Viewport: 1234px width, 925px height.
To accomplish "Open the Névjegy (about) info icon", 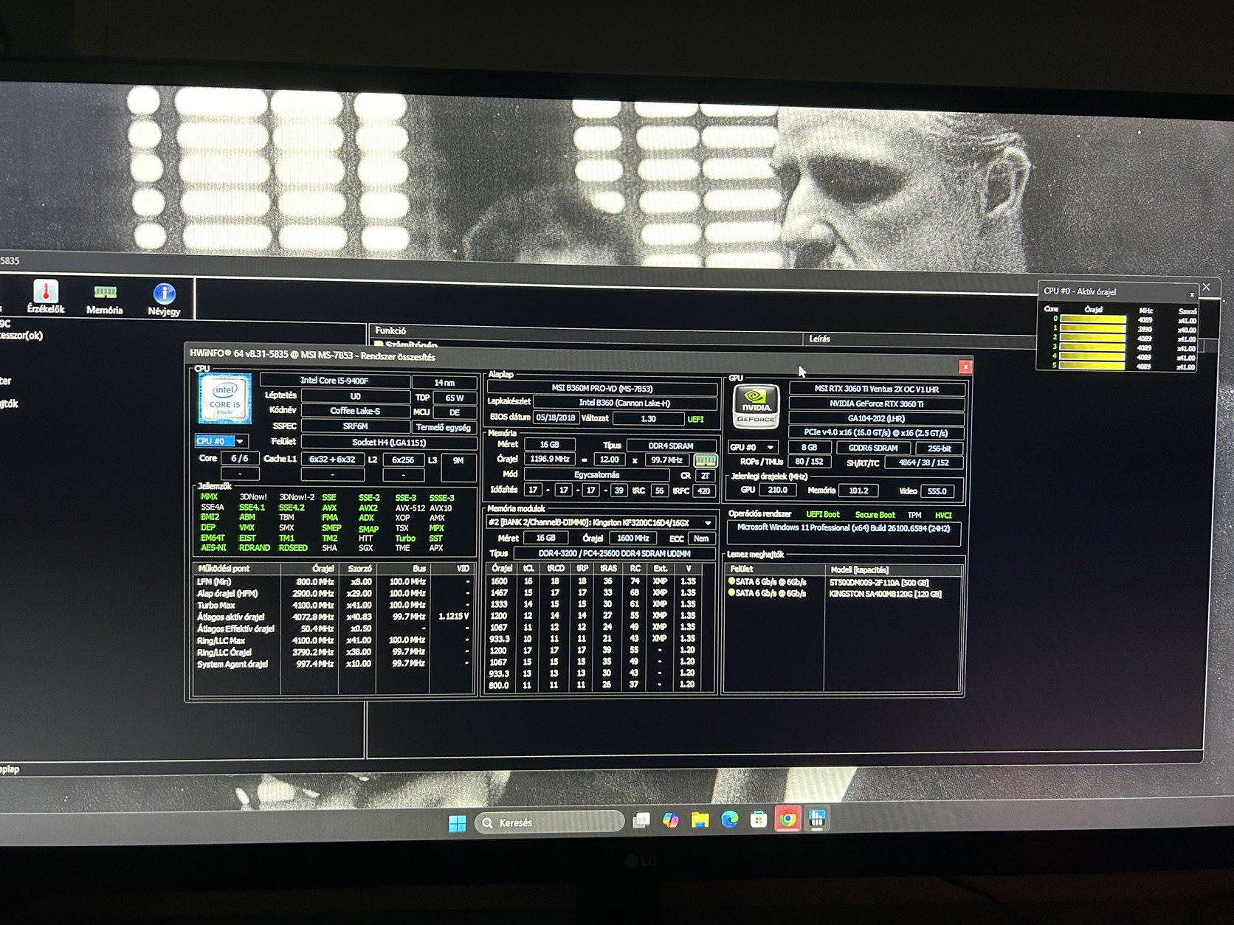I will pos(164,299).
